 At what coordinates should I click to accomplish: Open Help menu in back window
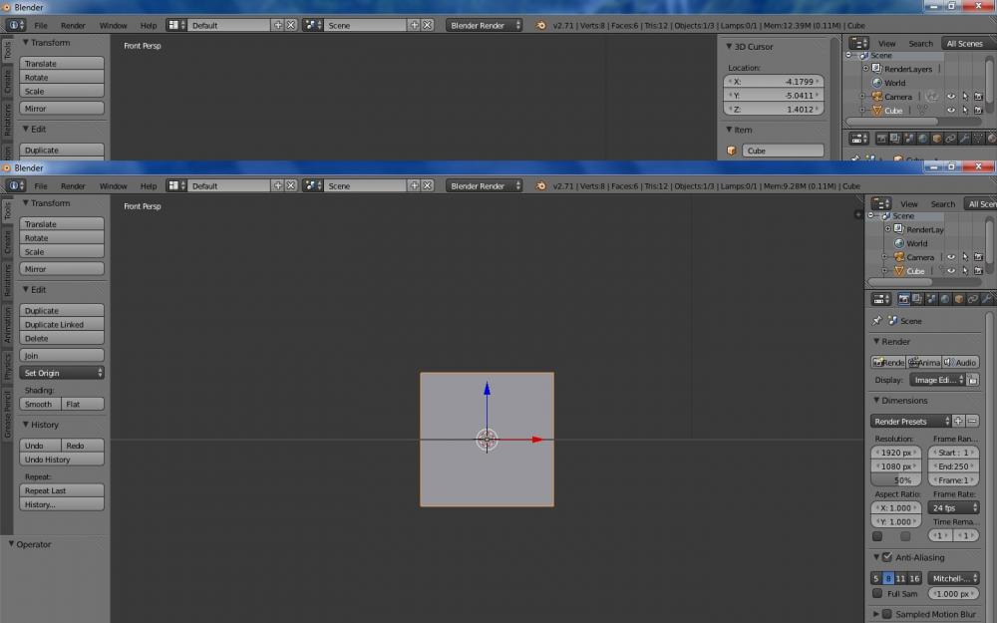[x=149, y=26]
